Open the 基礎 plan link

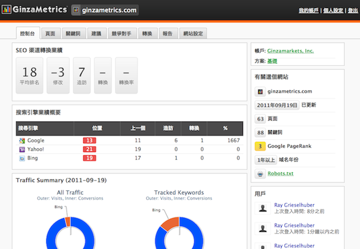[272, 61]
